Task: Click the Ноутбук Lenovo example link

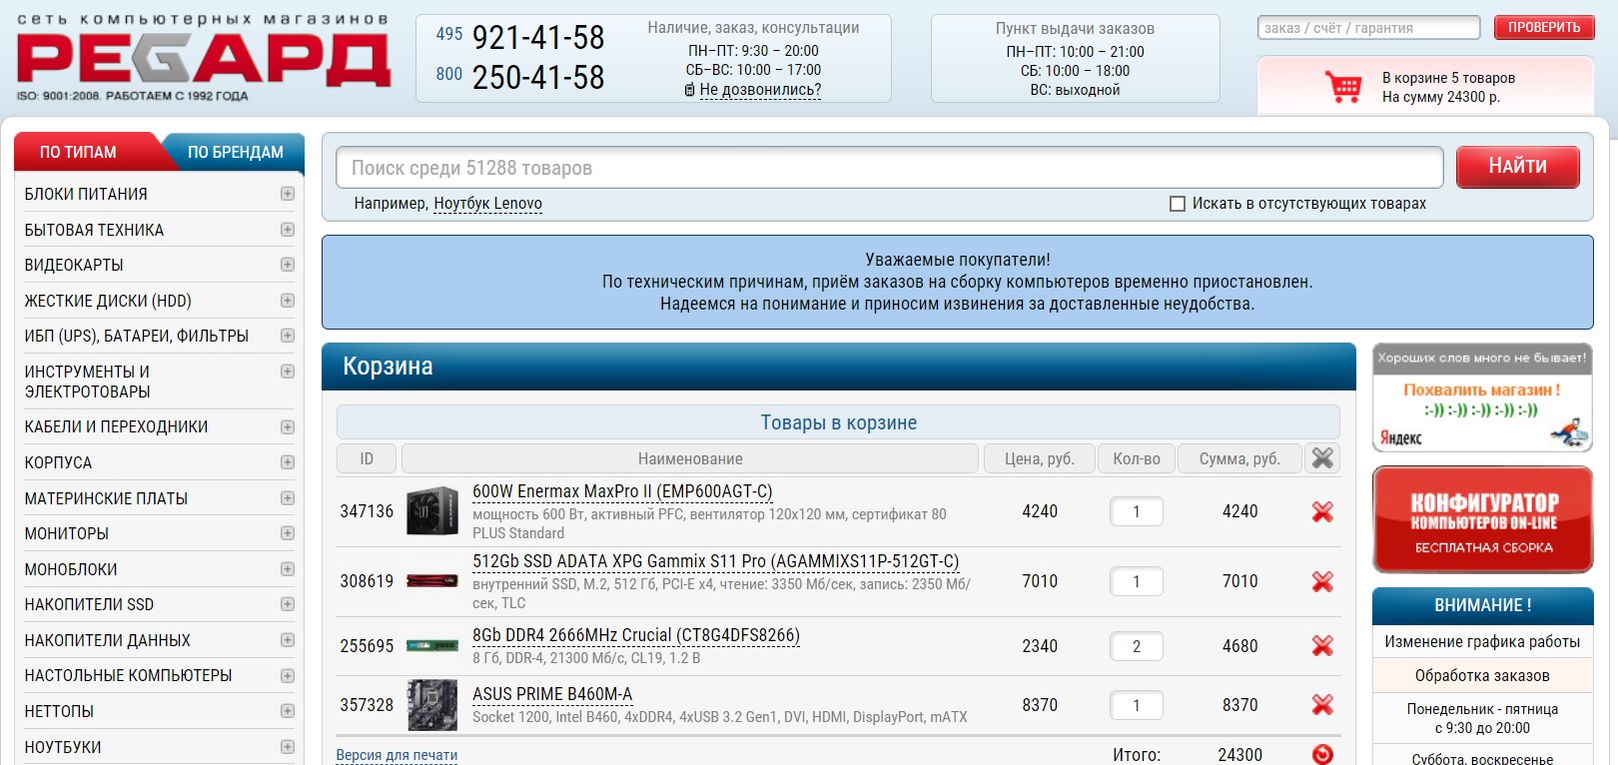Action: click(x=487, y=204)
